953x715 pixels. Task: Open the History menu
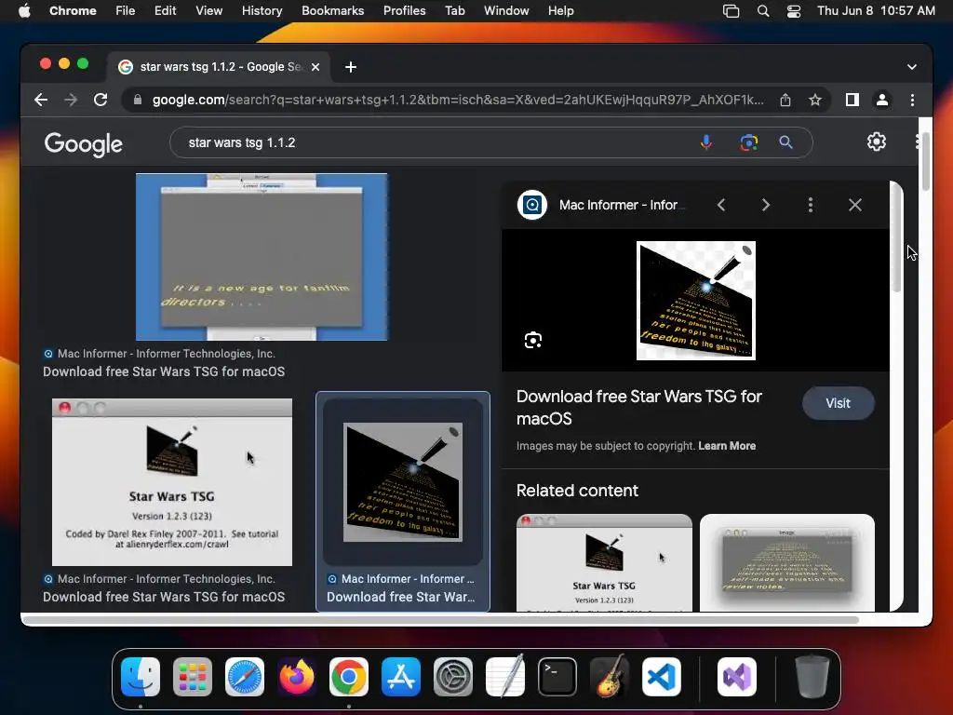(x=262, y=11)
